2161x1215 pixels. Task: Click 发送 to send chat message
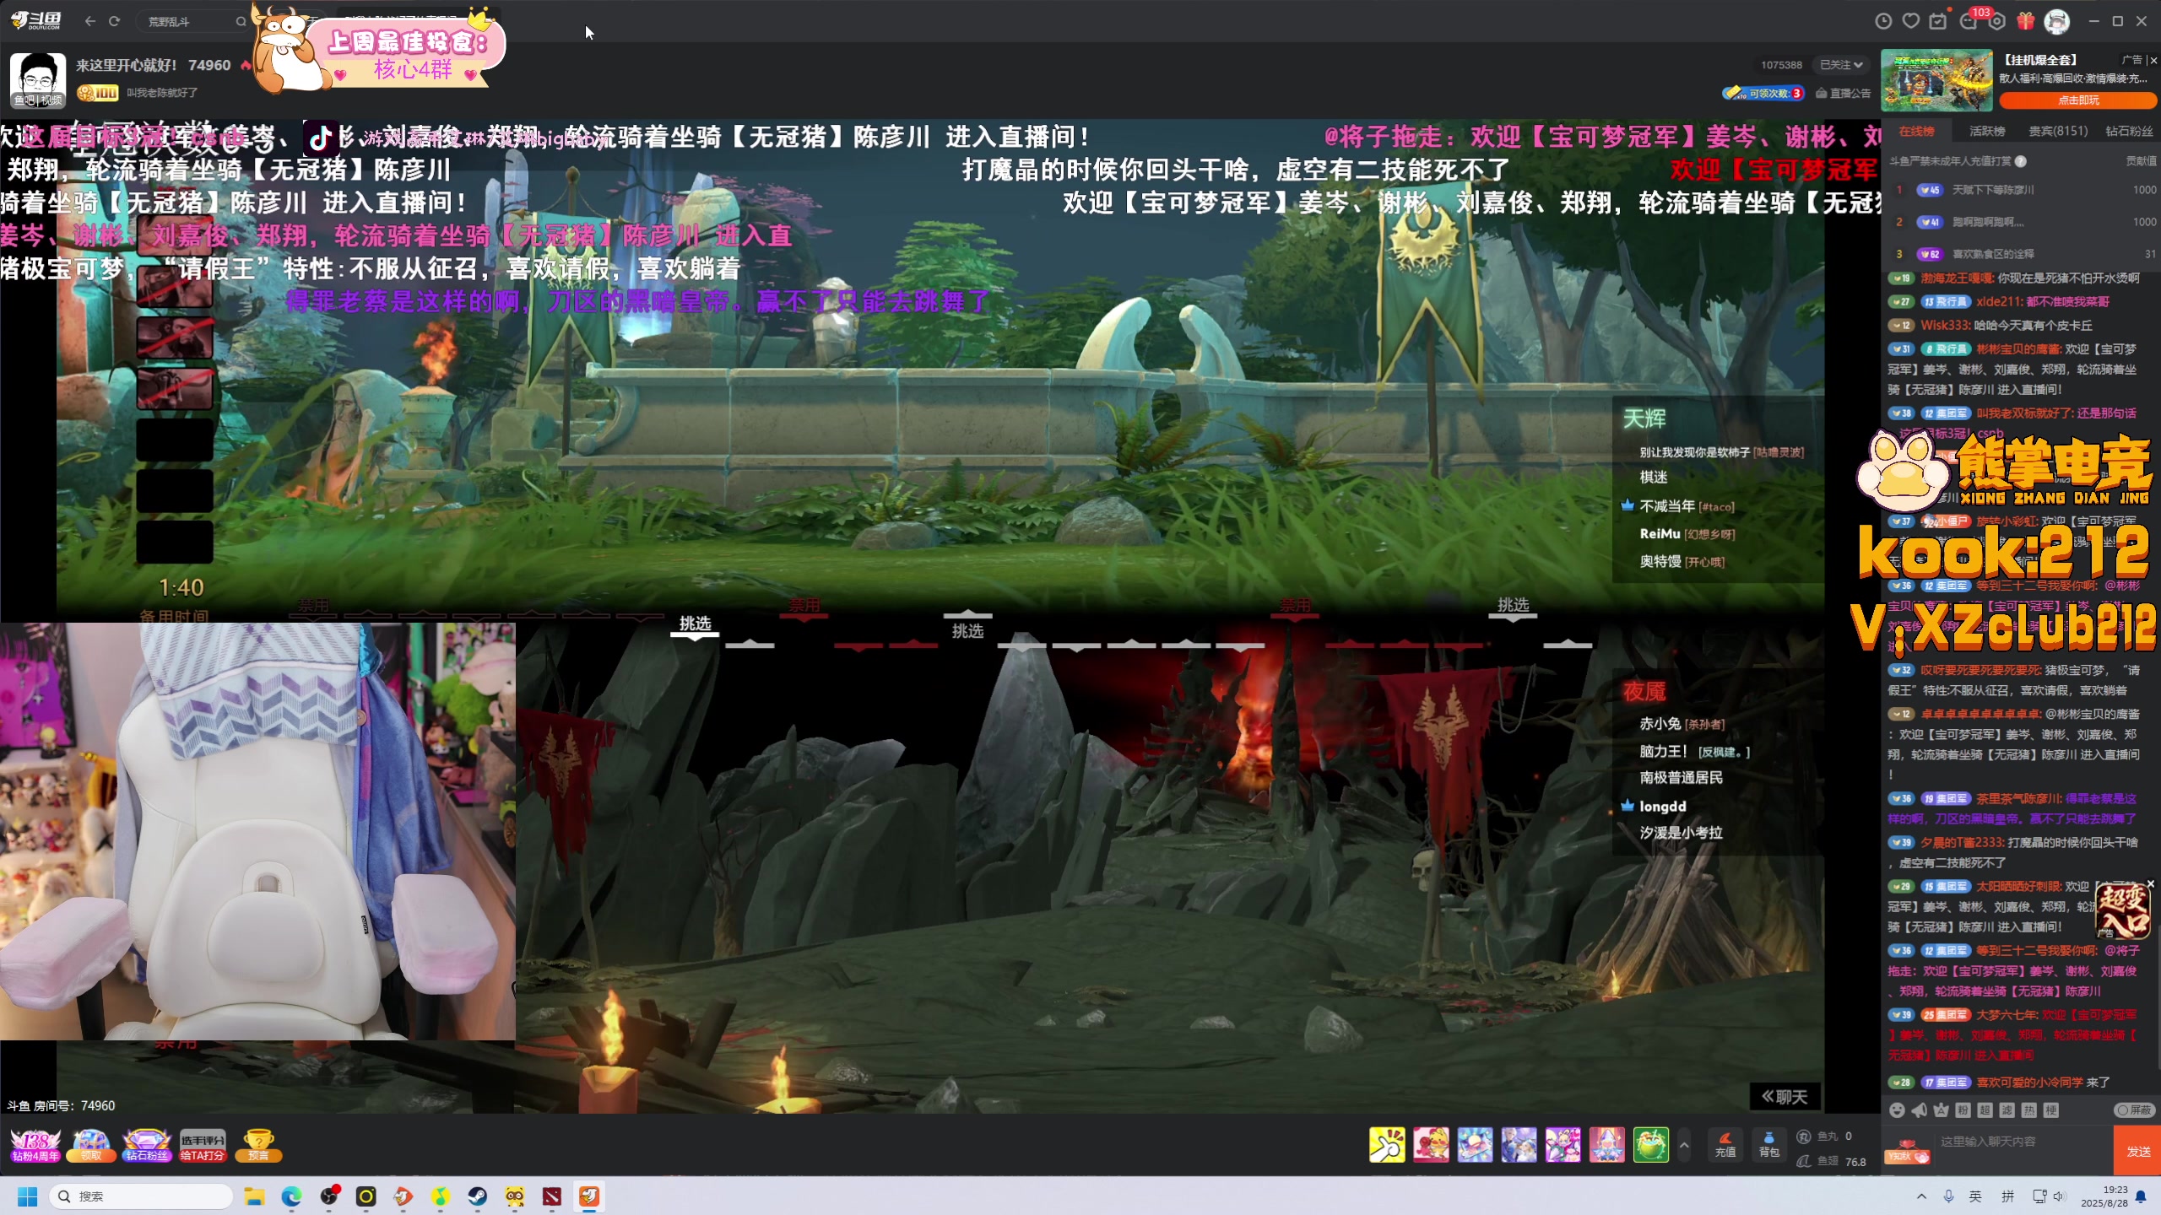pyautogui.click(x=2137, y=1151)
